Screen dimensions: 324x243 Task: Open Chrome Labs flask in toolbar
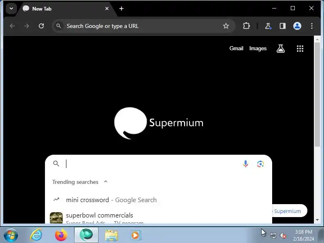point(268,26)
